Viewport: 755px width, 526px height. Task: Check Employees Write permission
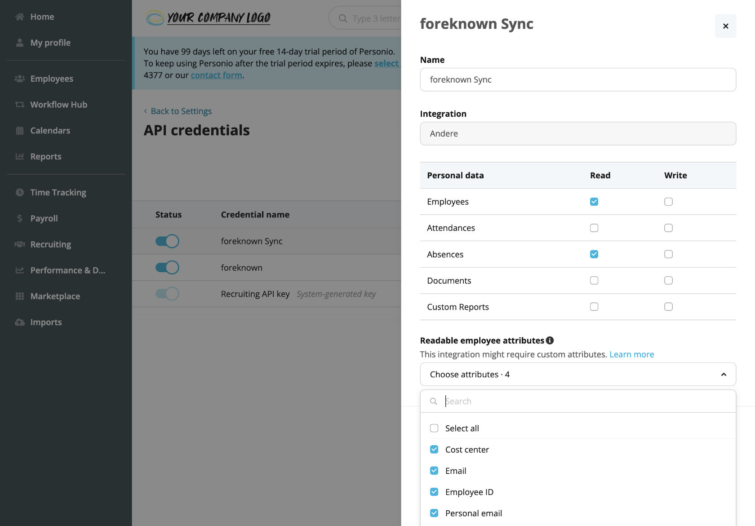click(668, 202)
